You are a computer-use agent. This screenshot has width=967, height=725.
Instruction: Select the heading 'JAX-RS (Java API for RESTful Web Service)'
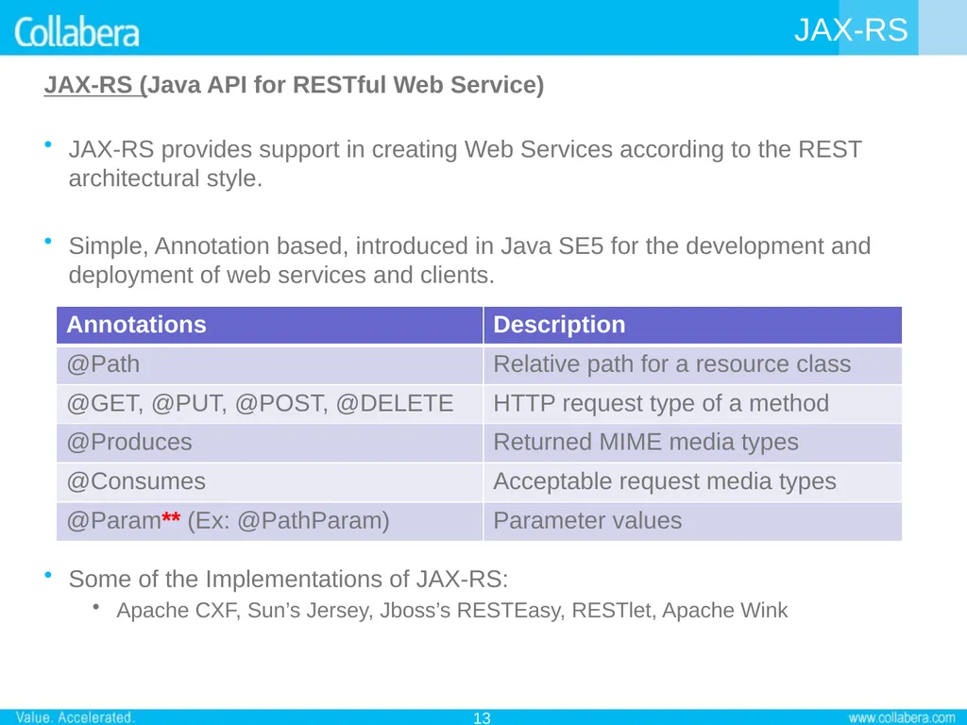295,85
